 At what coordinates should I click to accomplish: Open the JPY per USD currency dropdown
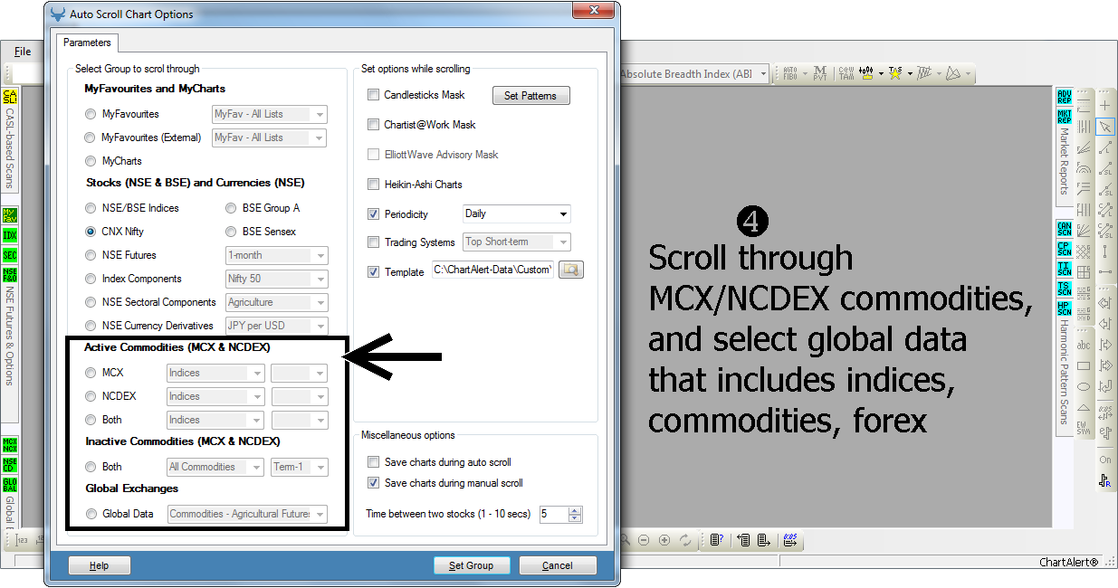tap(276, 326)
